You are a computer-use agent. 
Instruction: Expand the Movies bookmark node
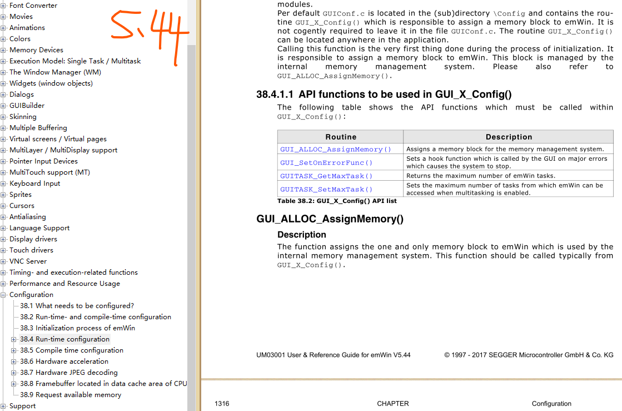click(x=3, y=17)
